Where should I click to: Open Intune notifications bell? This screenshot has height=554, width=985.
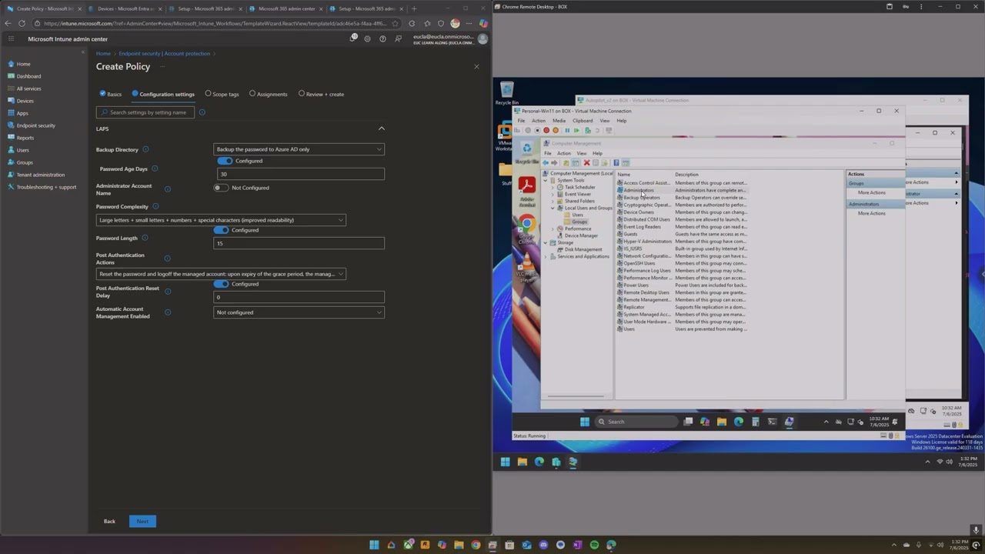(x=353, y=38)
